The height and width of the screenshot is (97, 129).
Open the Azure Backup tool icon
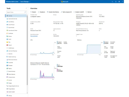pos(7,22)
